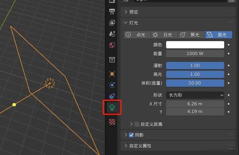Open the Object Constraints properties tab
Image resolution: width=239 pixels, height=155 pixels.
(x=112, y=96)
